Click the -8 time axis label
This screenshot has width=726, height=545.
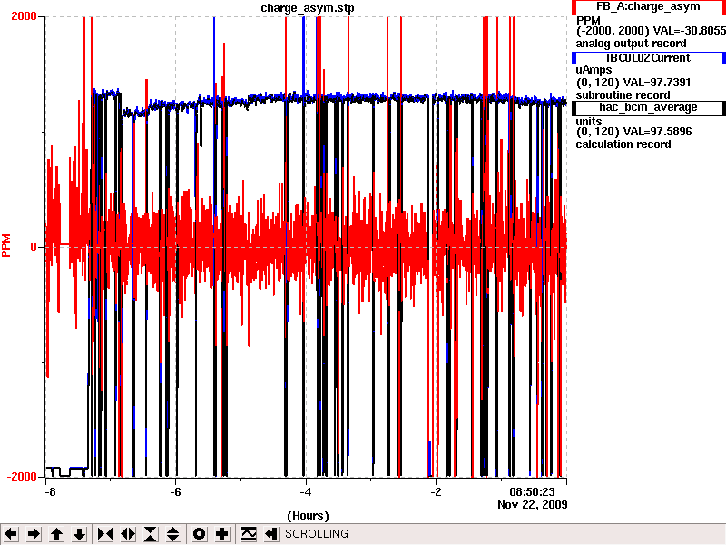pyautogui.click(x=50, y=491)
